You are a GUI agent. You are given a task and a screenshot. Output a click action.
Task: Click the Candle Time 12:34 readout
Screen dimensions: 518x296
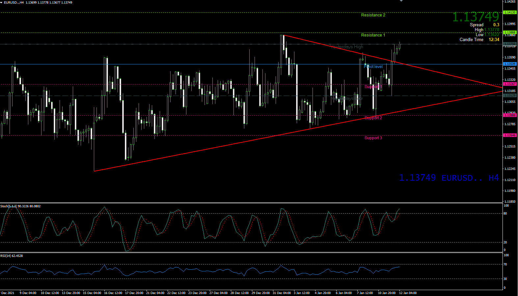coord(479,40)
